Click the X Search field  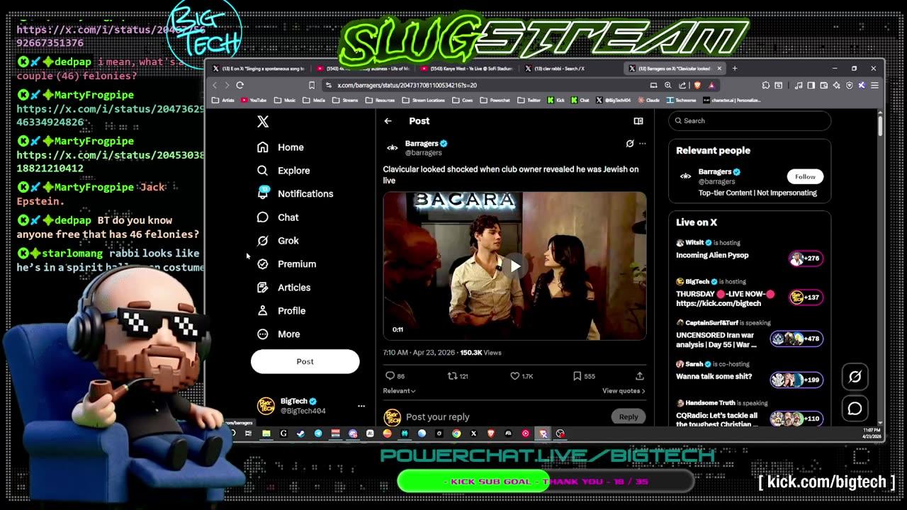(750, 121)
